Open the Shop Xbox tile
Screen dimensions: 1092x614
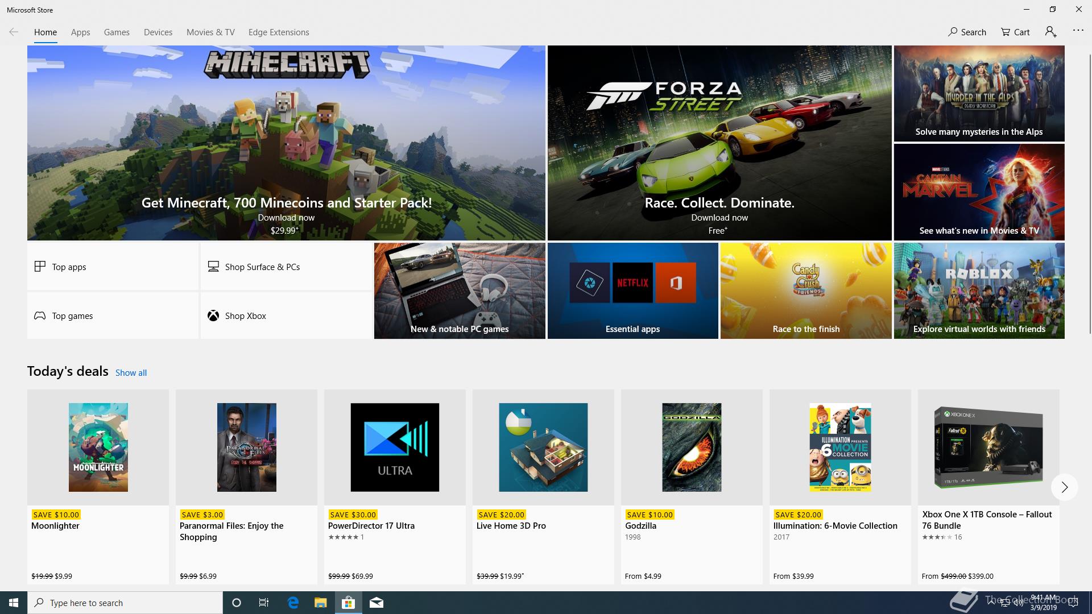(x=286, y=316)
